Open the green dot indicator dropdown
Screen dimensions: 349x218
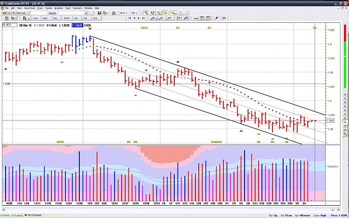click(x=174, y=13)
